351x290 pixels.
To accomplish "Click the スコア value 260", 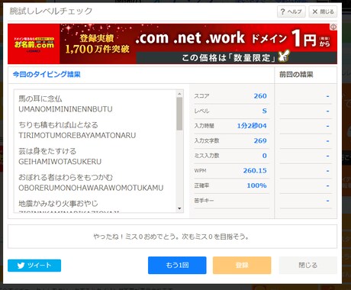I will coord(260,96).
